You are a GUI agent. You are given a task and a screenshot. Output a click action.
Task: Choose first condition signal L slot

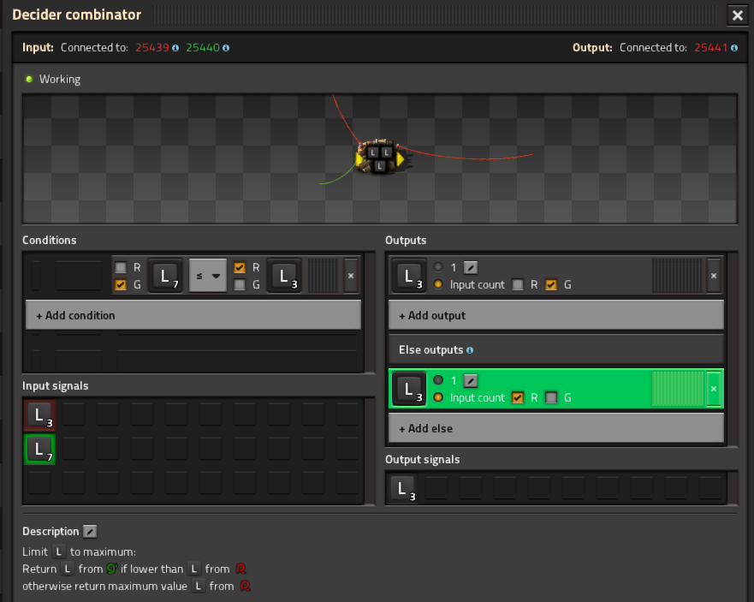[165, 276]
